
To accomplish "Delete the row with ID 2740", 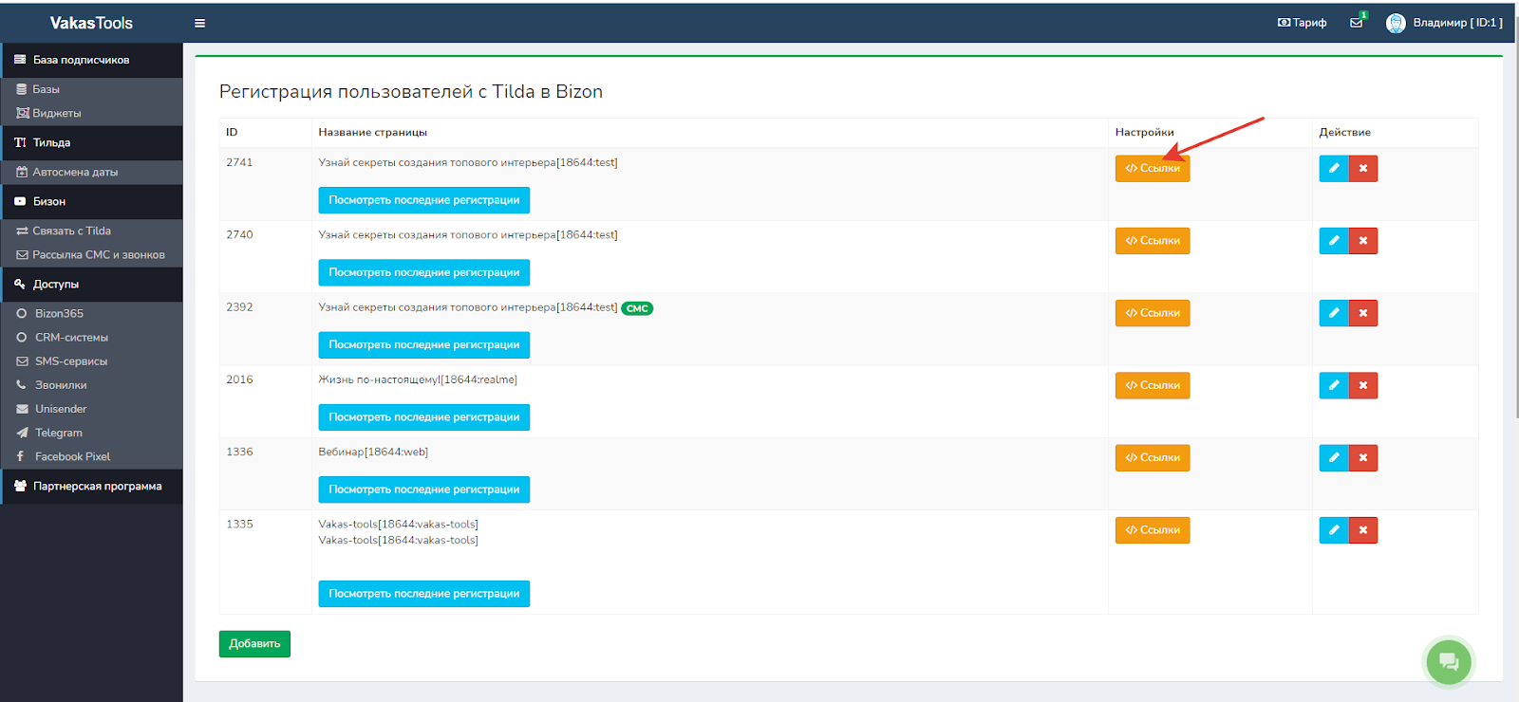I will [x=1363, y=241].
